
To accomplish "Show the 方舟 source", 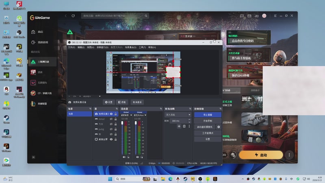I will pyautogui.click(x=111, y=124).
